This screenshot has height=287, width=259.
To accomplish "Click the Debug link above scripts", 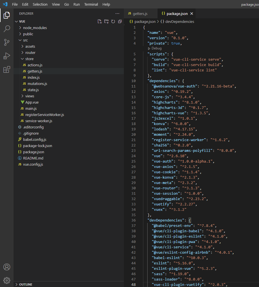I will point(156,49).
